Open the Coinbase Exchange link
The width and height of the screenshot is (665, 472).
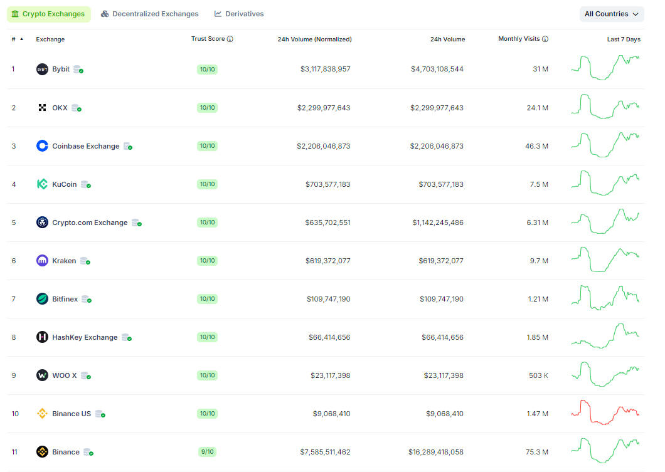(86, 146)
